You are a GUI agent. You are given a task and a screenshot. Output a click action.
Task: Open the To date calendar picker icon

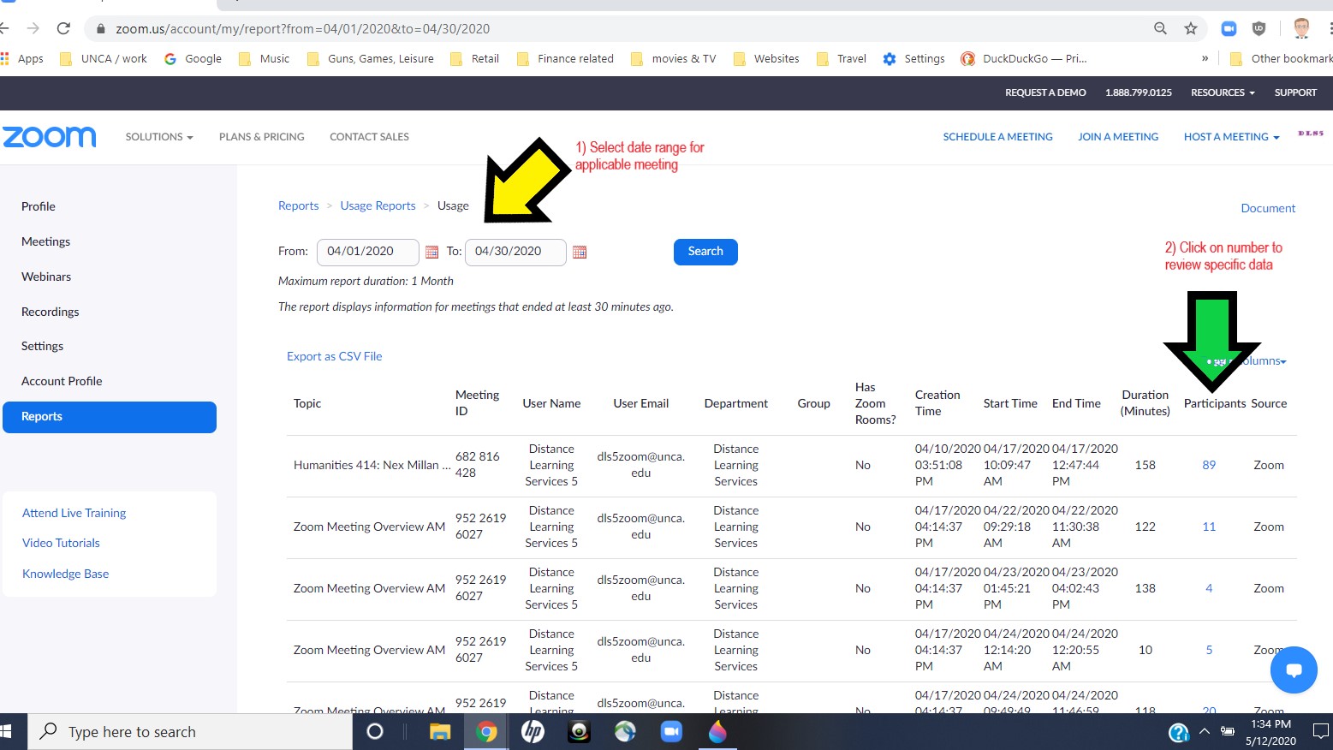580,252
